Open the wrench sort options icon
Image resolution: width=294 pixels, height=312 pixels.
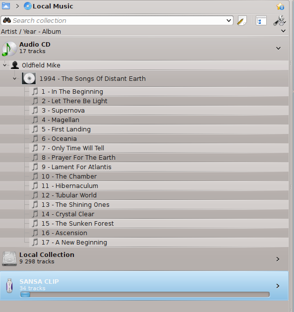click(x=280, y=20)
